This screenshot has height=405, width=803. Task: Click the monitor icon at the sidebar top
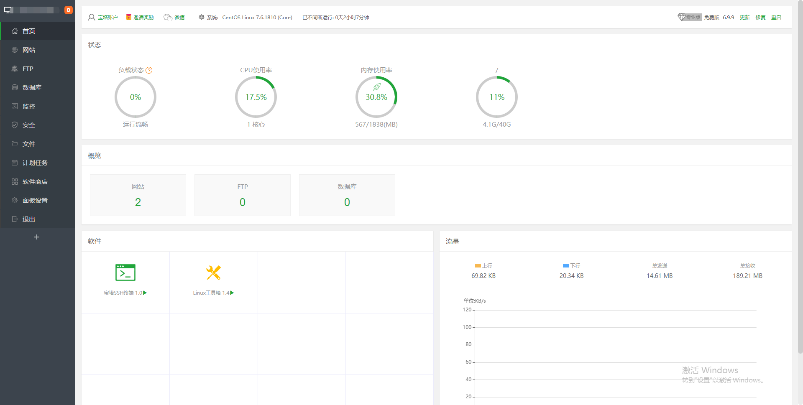pyautogui.click(x=8, y=10)
